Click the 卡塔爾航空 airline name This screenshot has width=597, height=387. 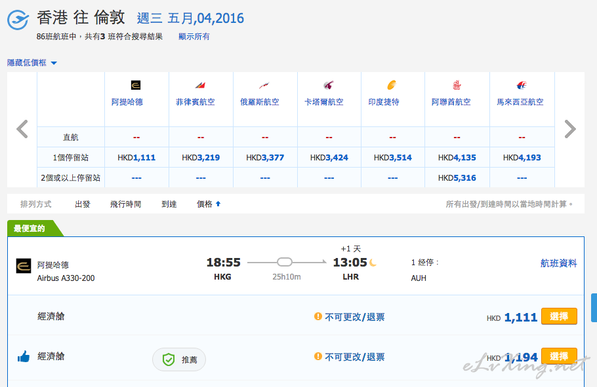point(324,102)
